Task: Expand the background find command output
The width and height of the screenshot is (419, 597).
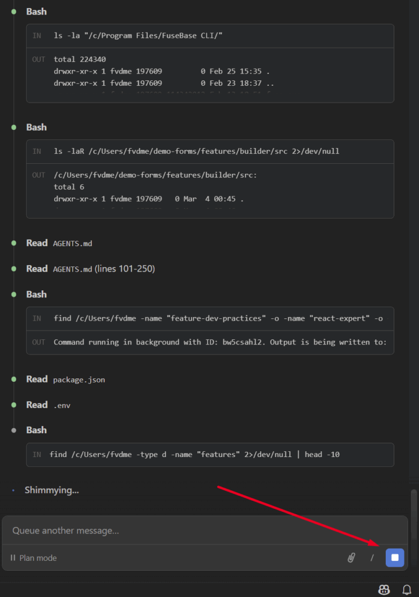Action: pos(210,342)
